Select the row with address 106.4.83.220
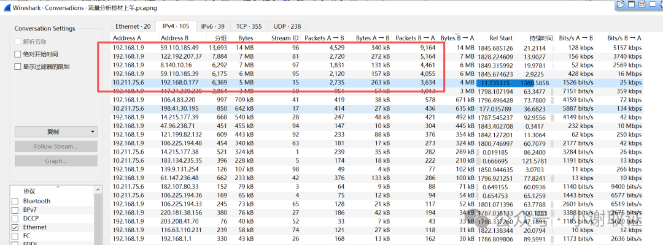The image size is (663, 245). pyautogui.click(x=377, y=100)
